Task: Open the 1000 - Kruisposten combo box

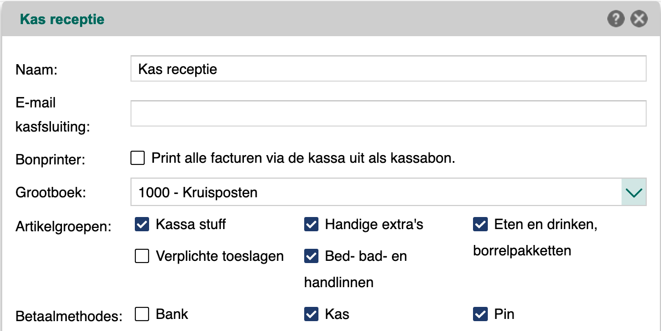Action: click(389, 192)
